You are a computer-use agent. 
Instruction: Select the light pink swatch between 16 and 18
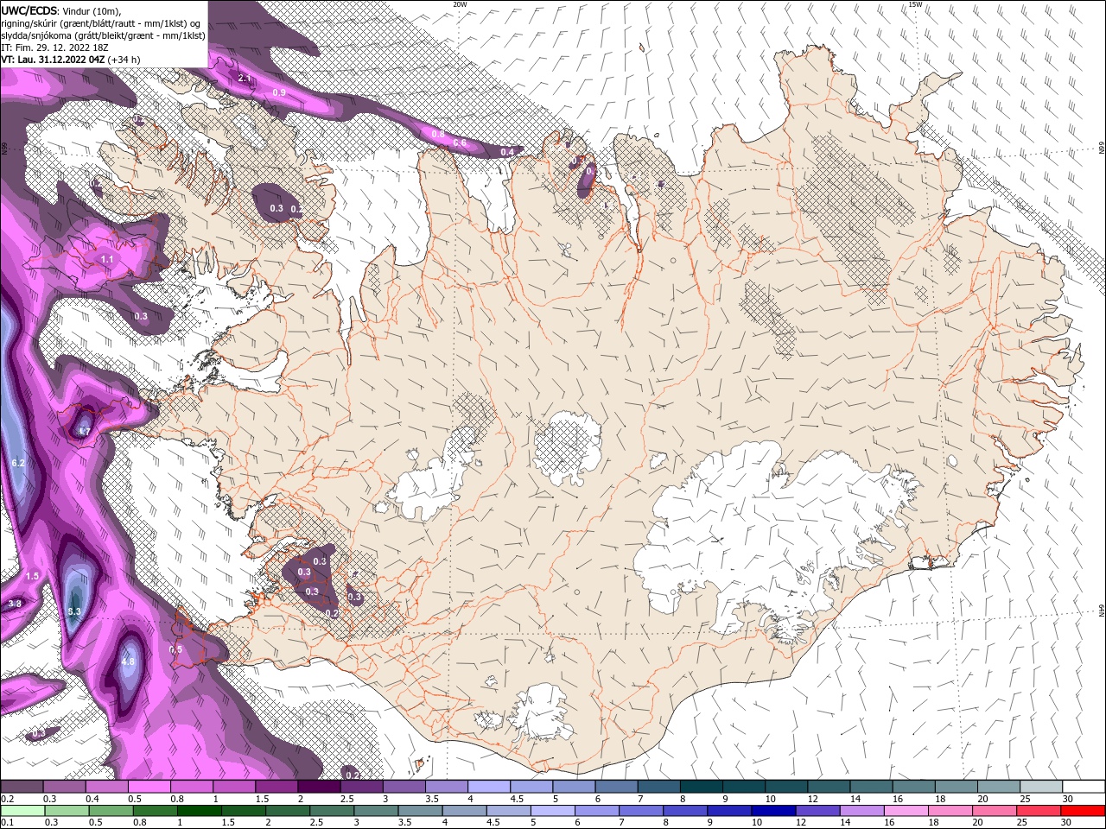click(x=906, y=811)
